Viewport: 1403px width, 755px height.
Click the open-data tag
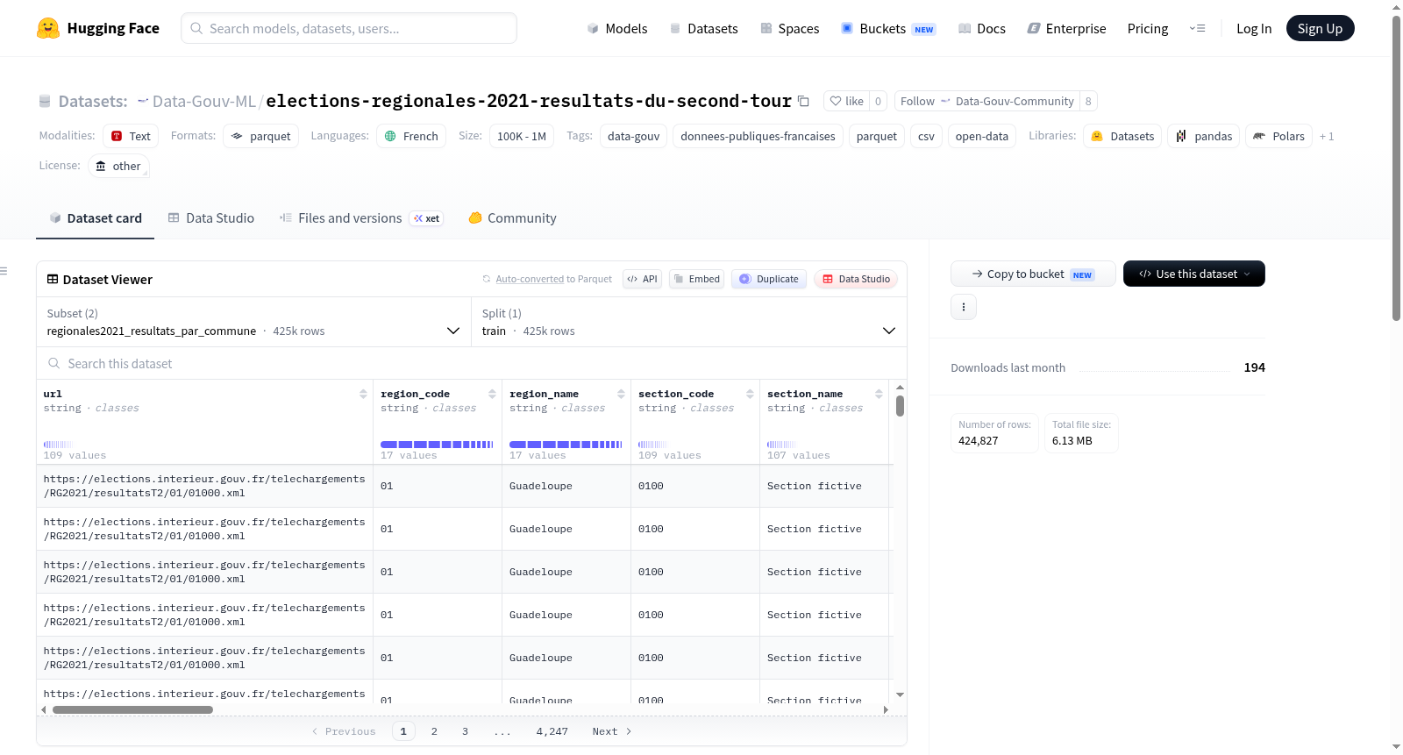tap(981, 136)
